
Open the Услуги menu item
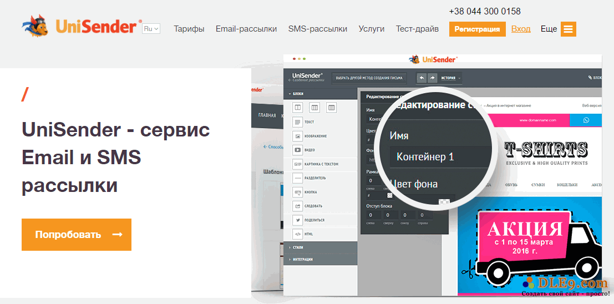[372, 29]
